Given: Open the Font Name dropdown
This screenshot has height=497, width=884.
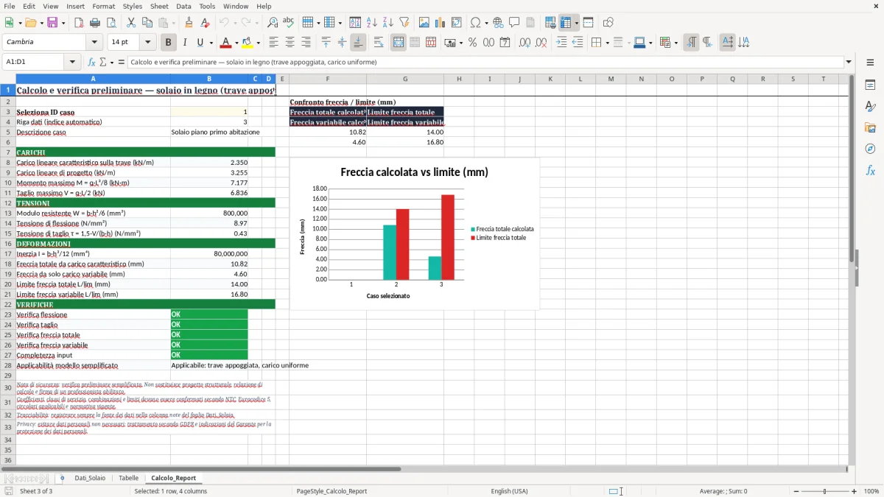Looking at the screenshot, I should point(94,43).
